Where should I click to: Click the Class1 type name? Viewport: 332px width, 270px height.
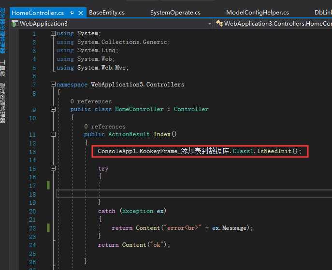click(x=243, y=151)
